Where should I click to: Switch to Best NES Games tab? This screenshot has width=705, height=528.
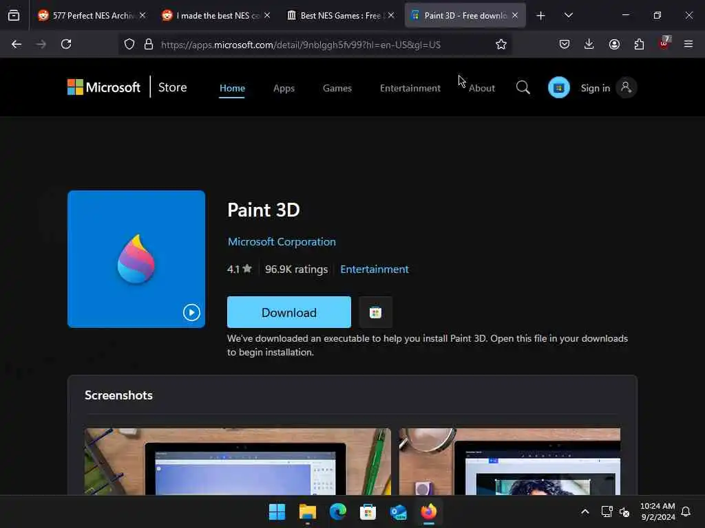click(x=340, y=16)
